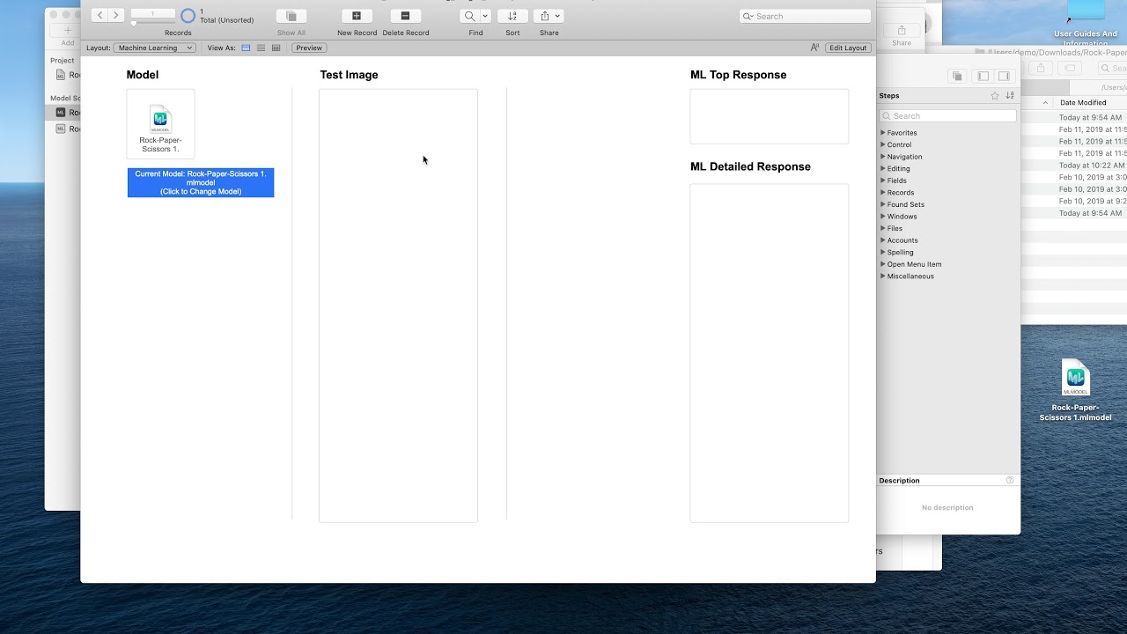
Task: Switch to List view
Action: pos(261,48)
